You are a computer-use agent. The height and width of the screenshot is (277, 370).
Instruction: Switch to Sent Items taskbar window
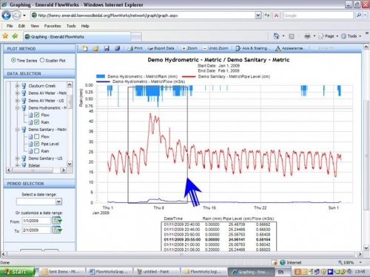pos(61,272)
